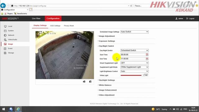Click the ENG language indicator
This screenshot has width=199, height=112.
click(x=185, y=109)
